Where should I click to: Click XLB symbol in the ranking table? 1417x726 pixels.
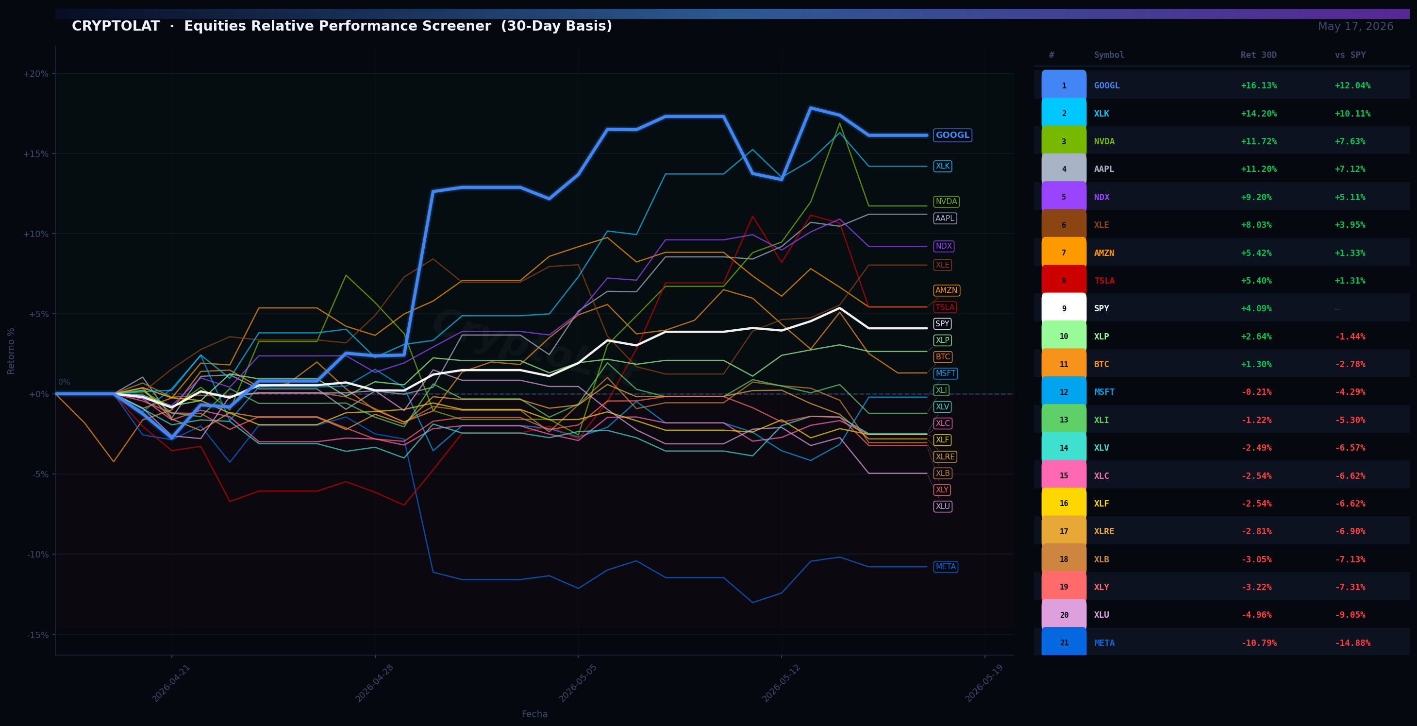[1101, 559]
